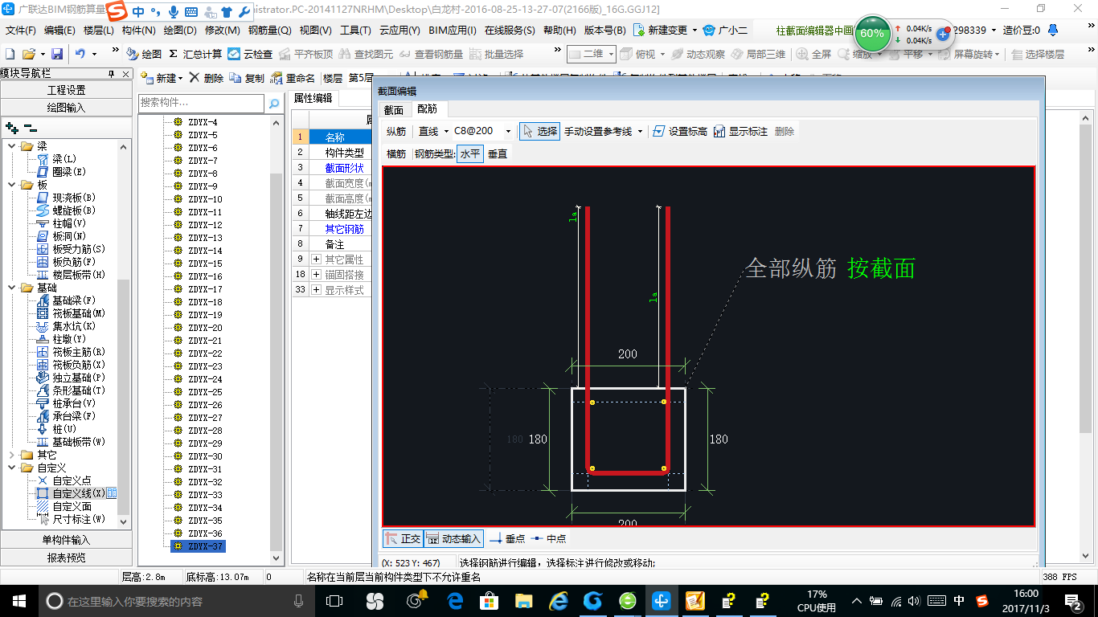Select 圈梁(E) in navigation tree
This screenshot has width=1098, height=617.
click(61, 172)
